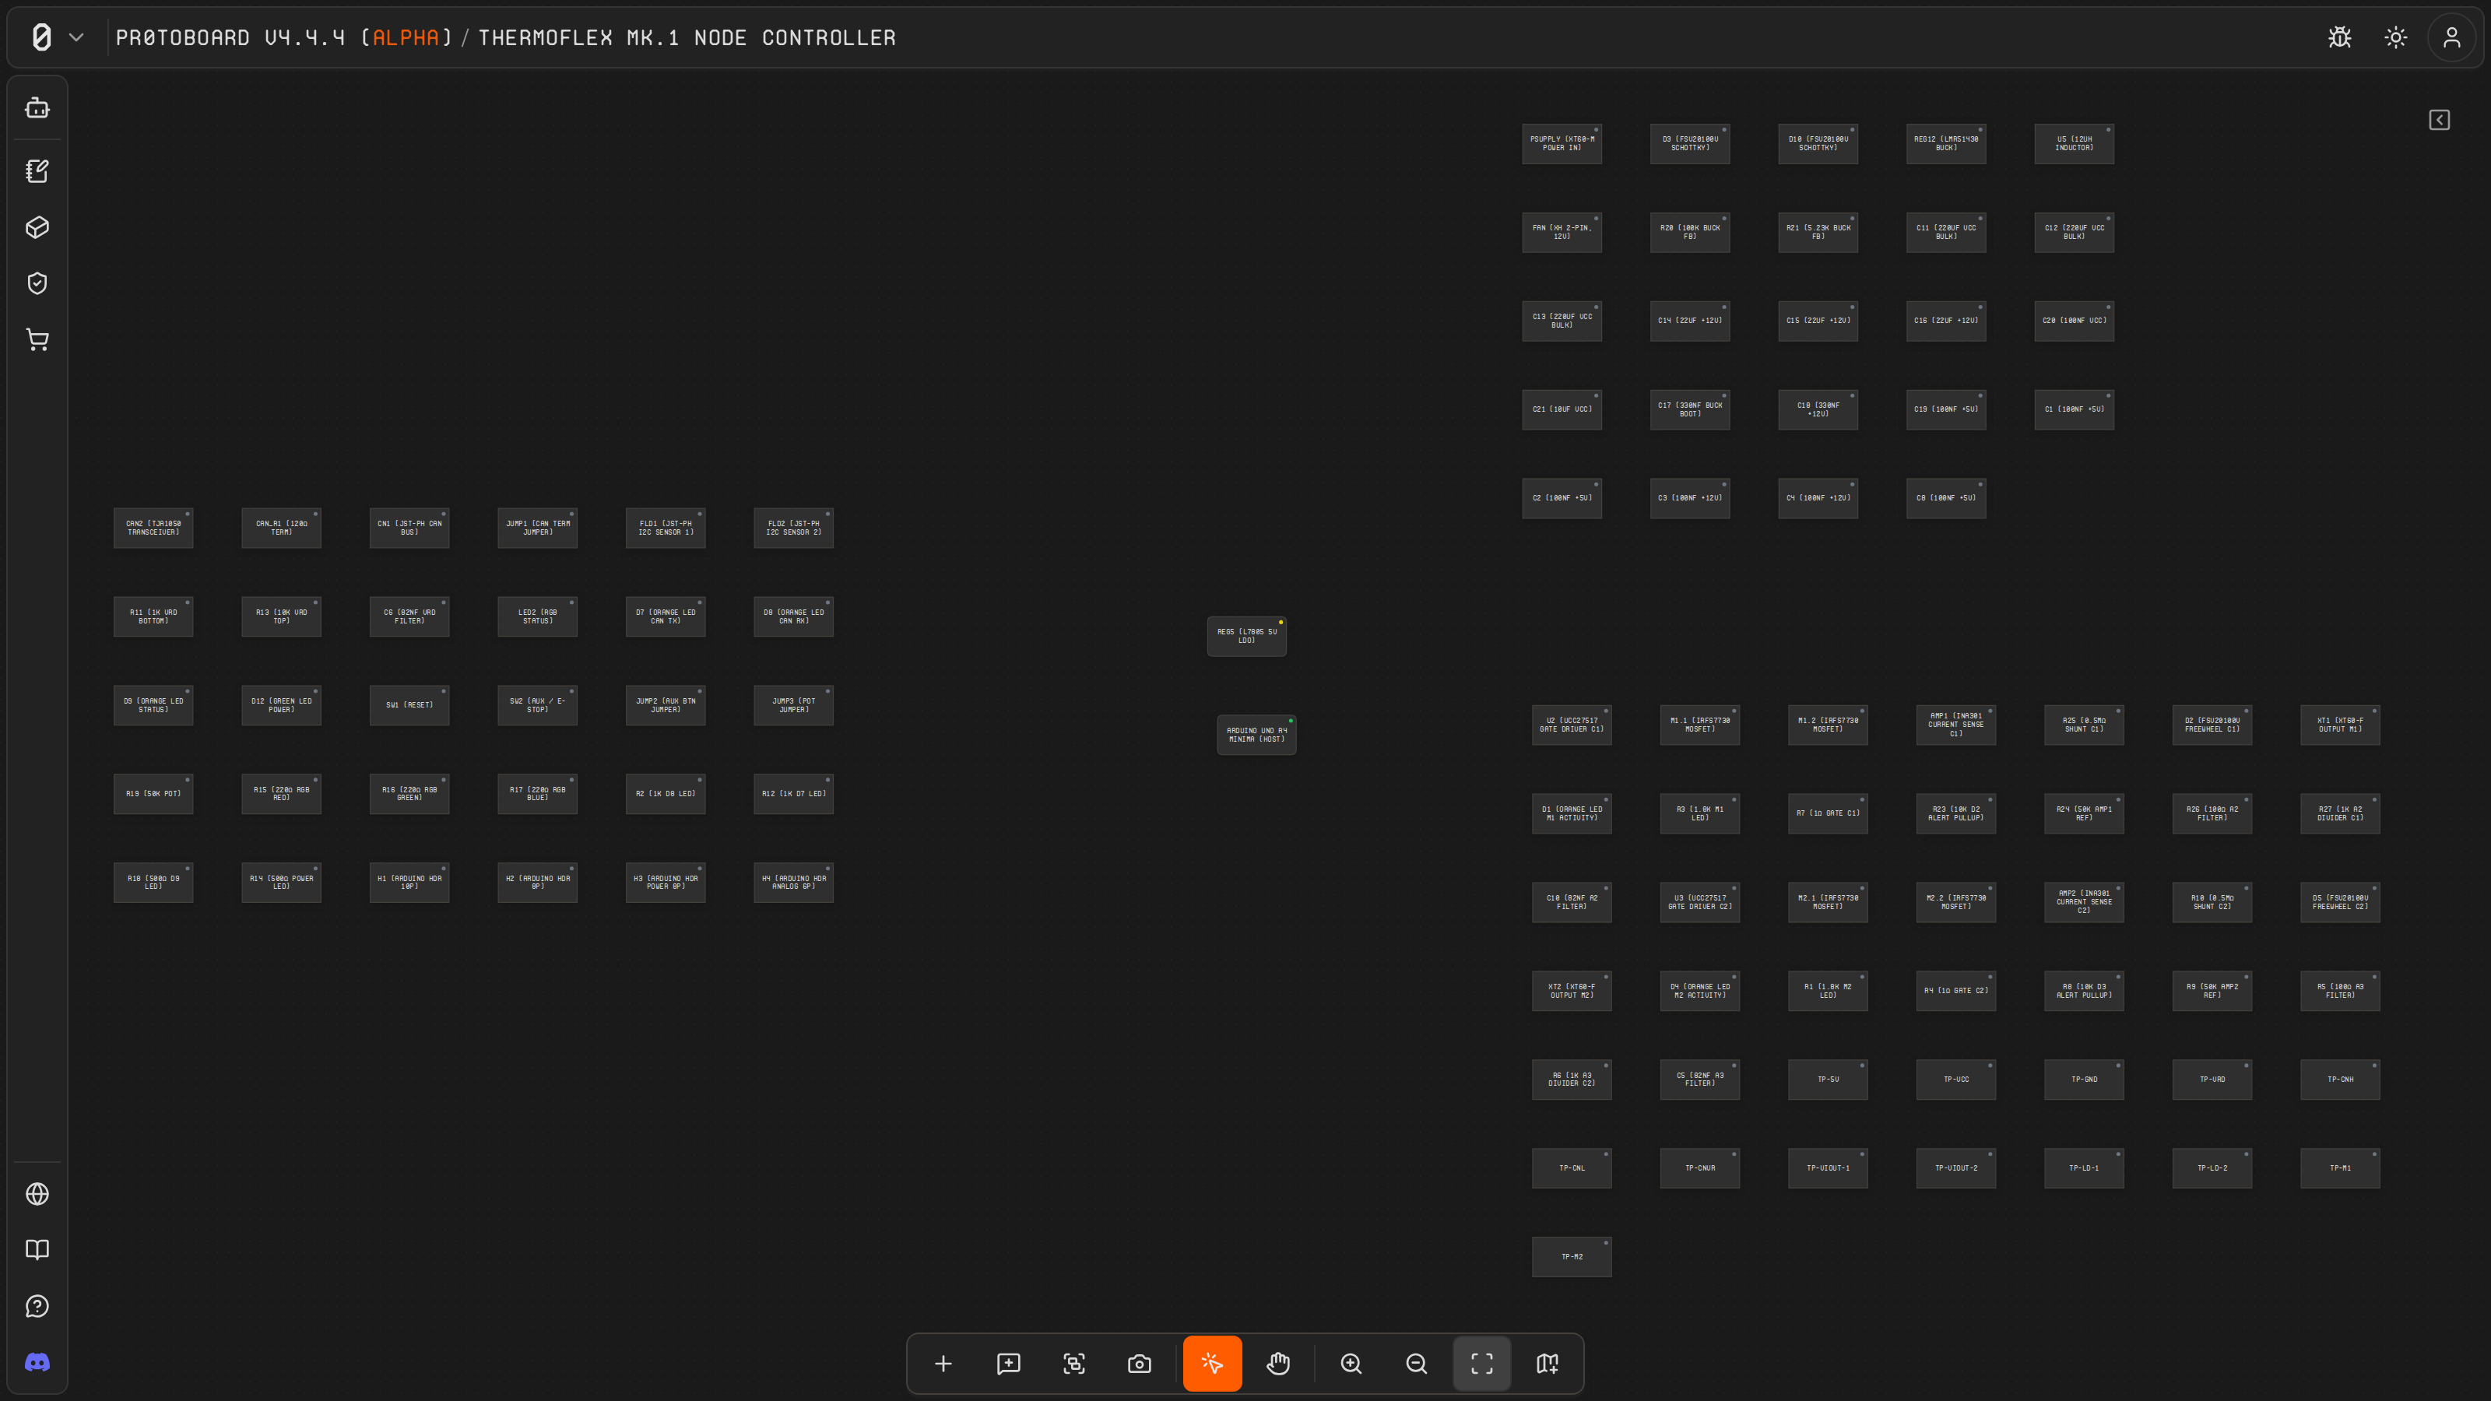This screenshot has width=2491, height=1401.
Task: Click the add comment toolbar icon
Action: [x=1009, y=1364]
